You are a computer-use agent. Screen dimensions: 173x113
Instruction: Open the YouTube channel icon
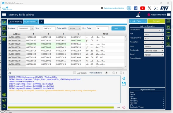143,8
